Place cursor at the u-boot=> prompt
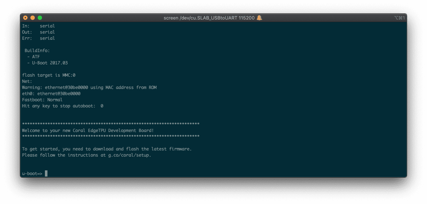 click(x=46, y=174)
